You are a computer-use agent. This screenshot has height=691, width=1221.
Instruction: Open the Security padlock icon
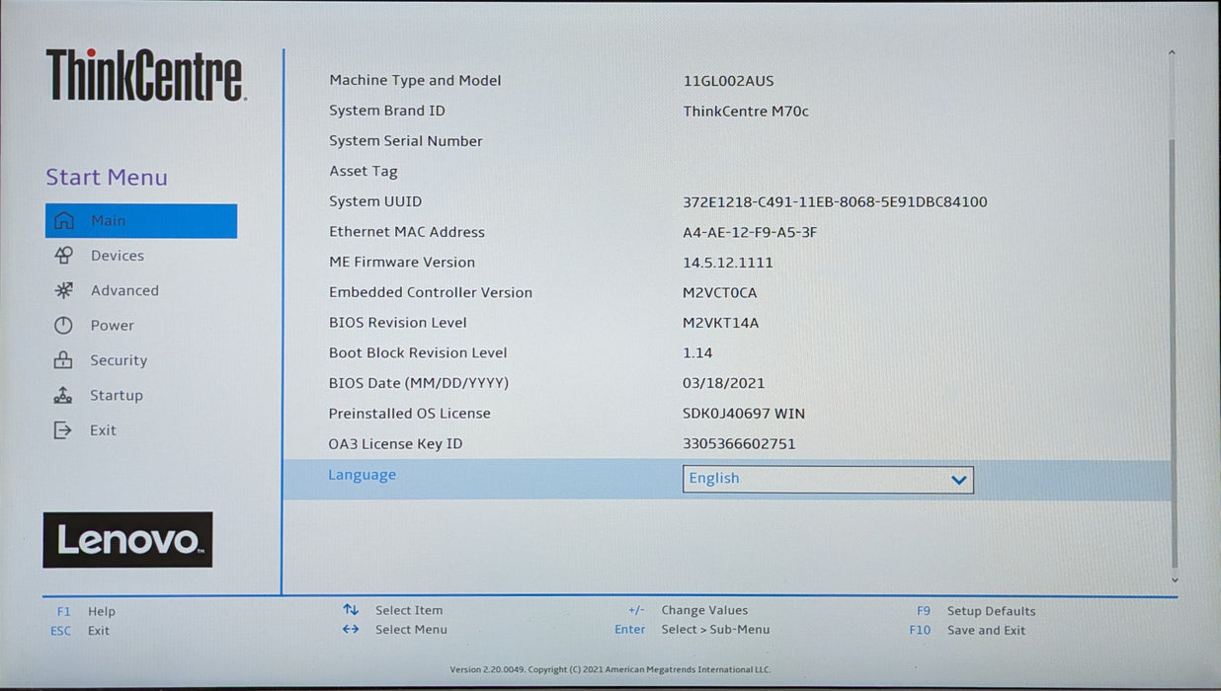(63, 360)
